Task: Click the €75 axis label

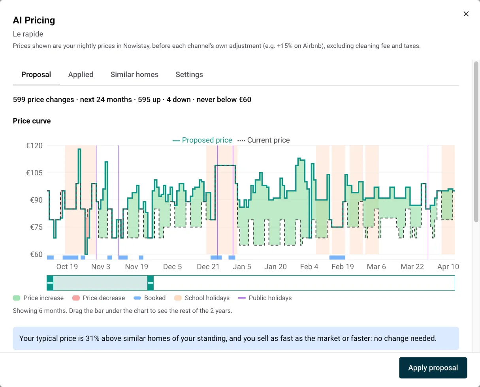Action: coord(36,227)
